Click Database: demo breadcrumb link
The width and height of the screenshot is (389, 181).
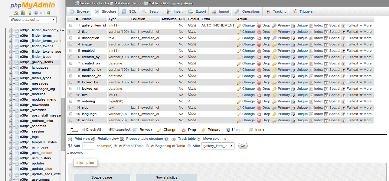point(127,3)
